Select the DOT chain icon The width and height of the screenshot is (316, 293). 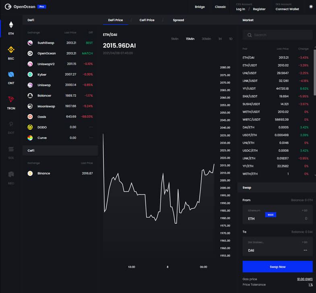point(11,124)
